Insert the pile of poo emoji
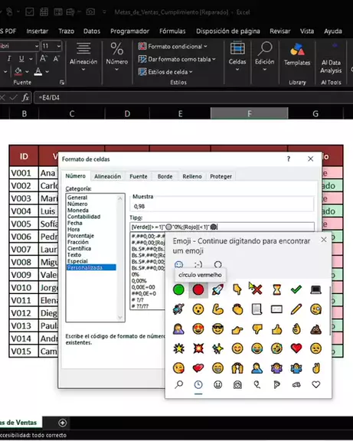The height and width of the screenshot is (441, 353). click(316, 328)
